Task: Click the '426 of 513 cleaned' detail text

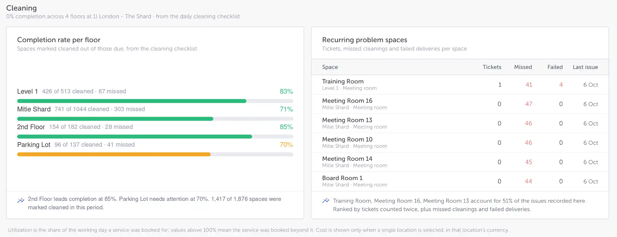Action: pos(68,92)
